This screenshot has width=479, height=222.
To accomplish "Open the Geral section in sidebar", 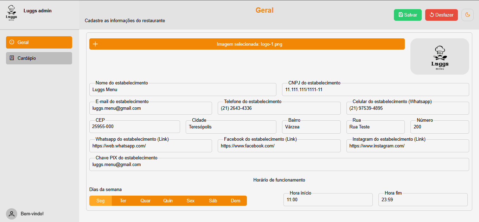I will 39,42.
